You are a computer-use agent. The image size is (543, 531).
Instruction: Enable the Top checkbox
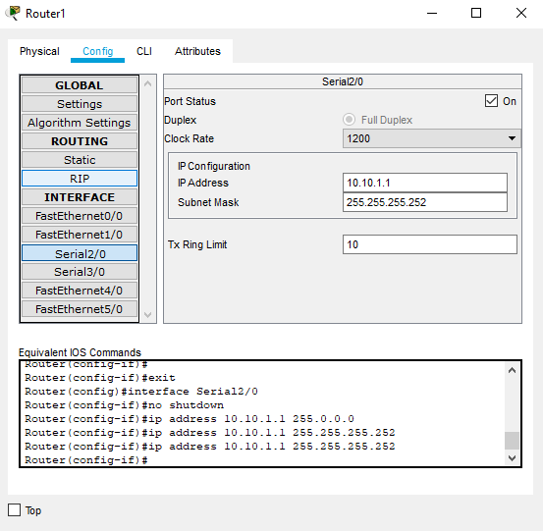tap(14, 509)
